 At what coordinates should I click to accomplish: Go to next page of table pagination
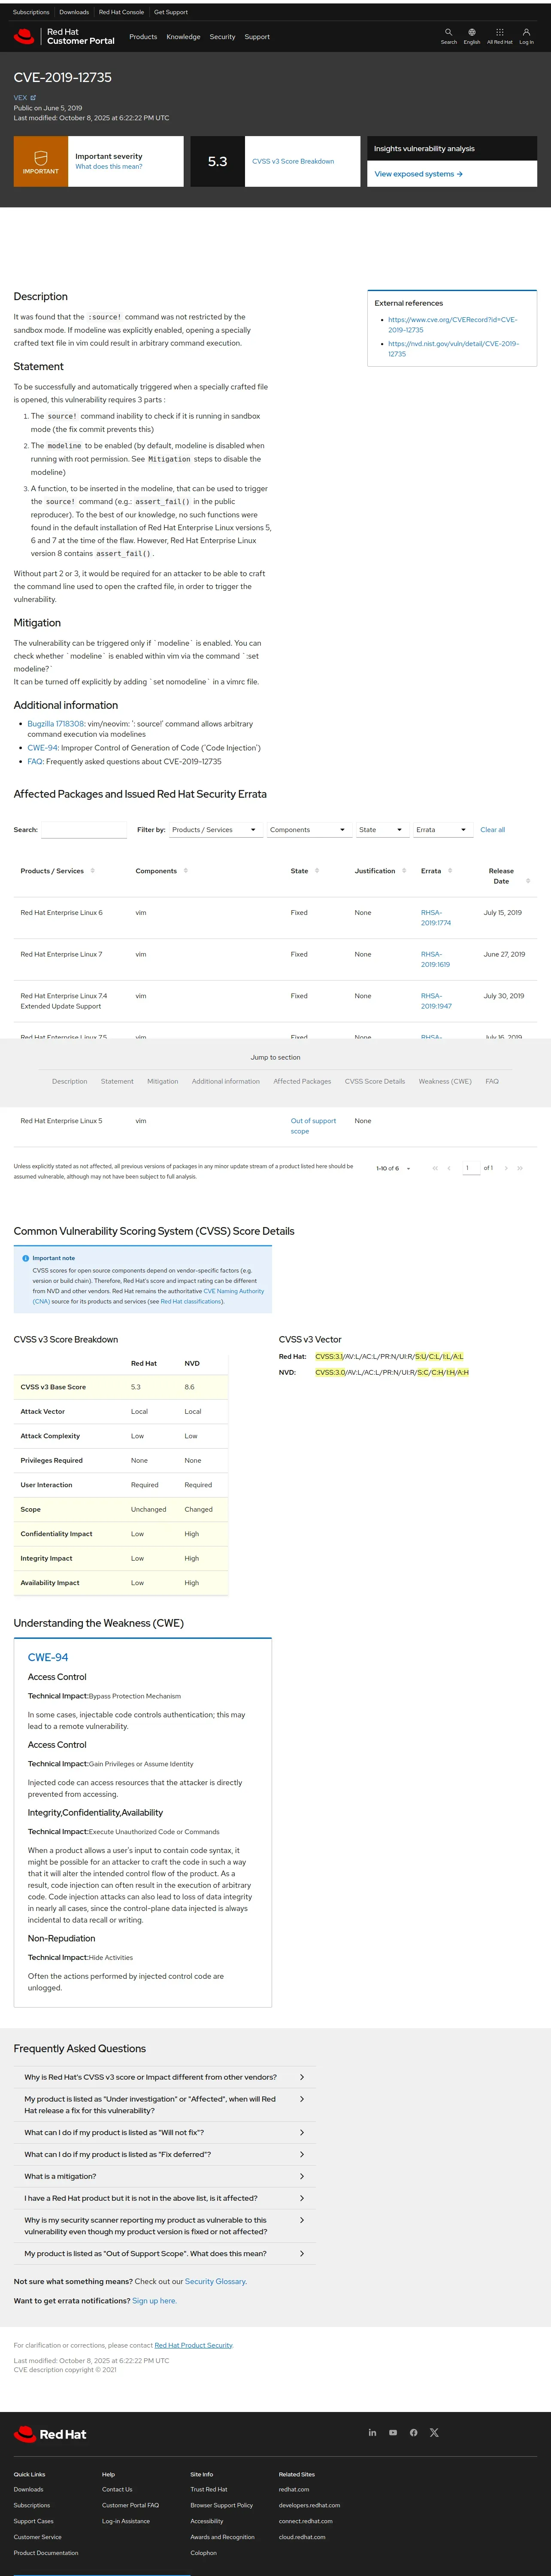[506, 1168]
